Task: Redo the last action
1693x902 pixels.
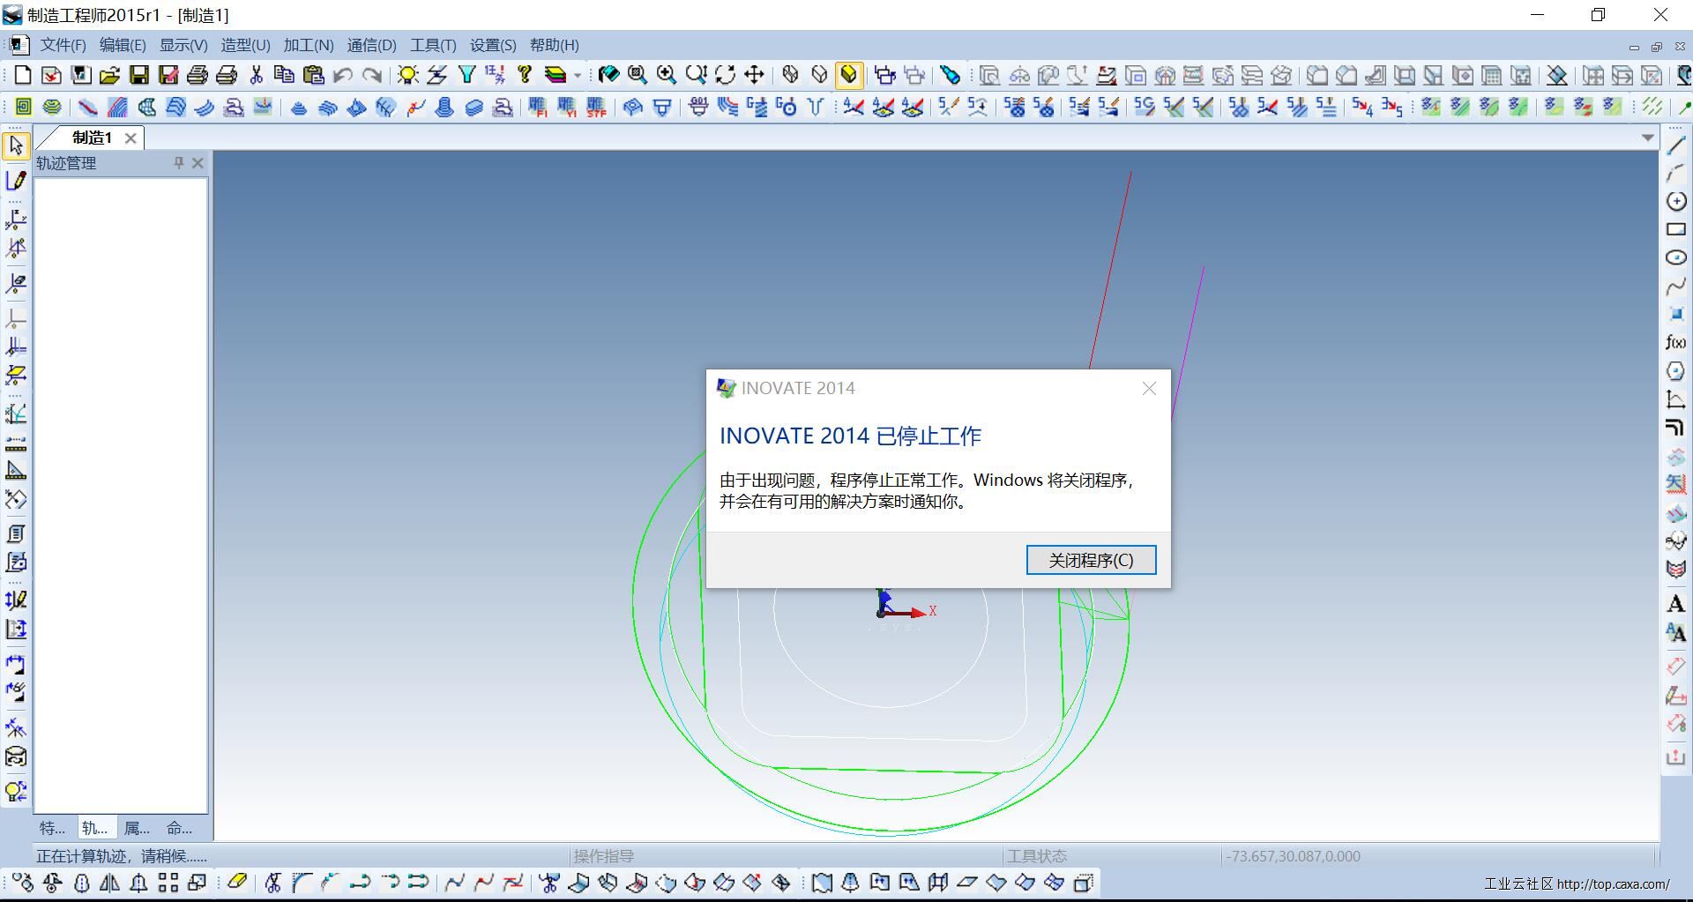Action: pyautogui.click(x=372, y=75)
